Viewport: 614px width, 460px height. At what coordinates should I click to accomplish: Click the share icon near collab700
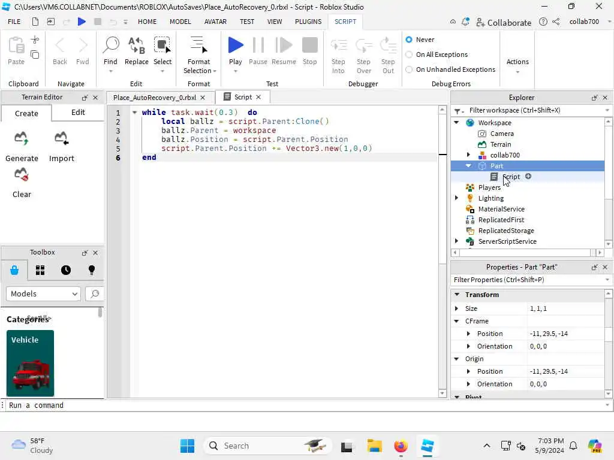tap(556, 22)
